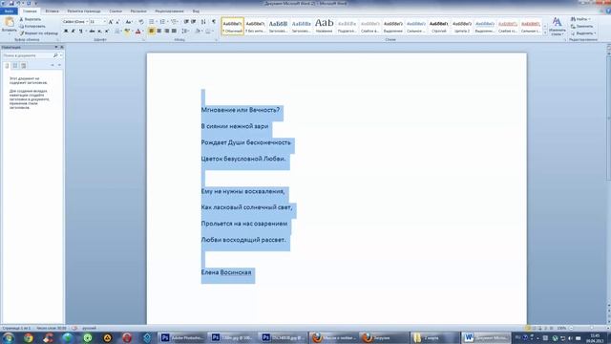Click the sort icon
The width and height of the screenshot is (611, 344).
pyautogui.click(x=203, y=22)
